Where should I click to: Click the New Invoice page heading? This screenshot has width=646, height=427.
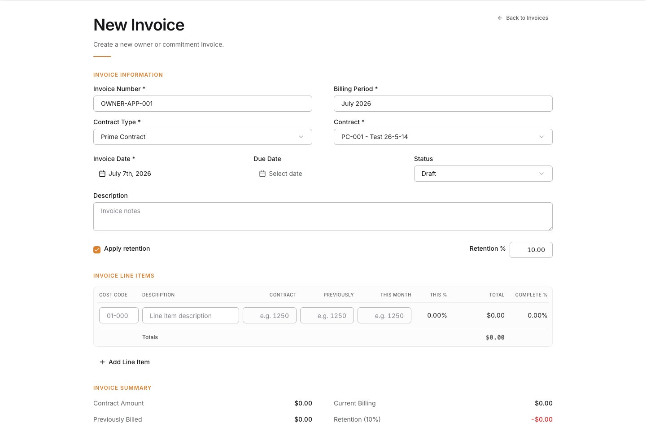139,25
